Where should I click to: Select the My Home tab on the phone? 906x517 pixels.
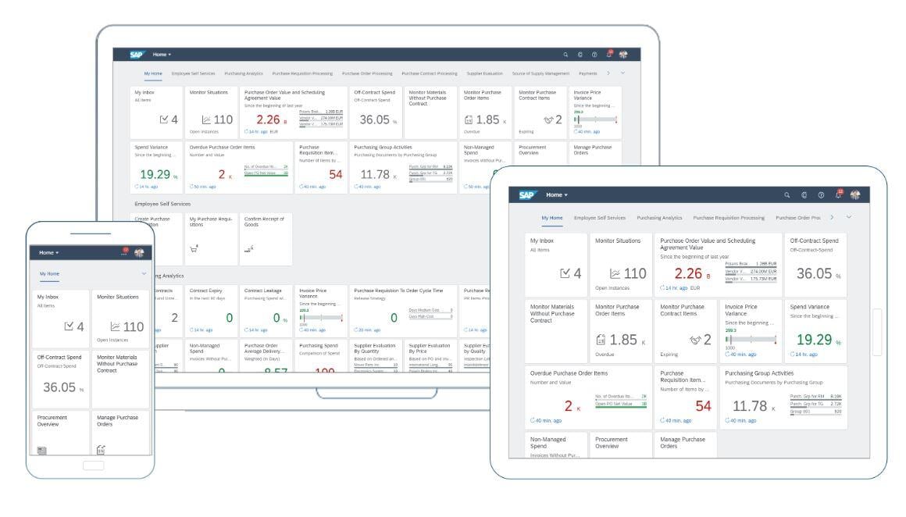tap(49, 274)
